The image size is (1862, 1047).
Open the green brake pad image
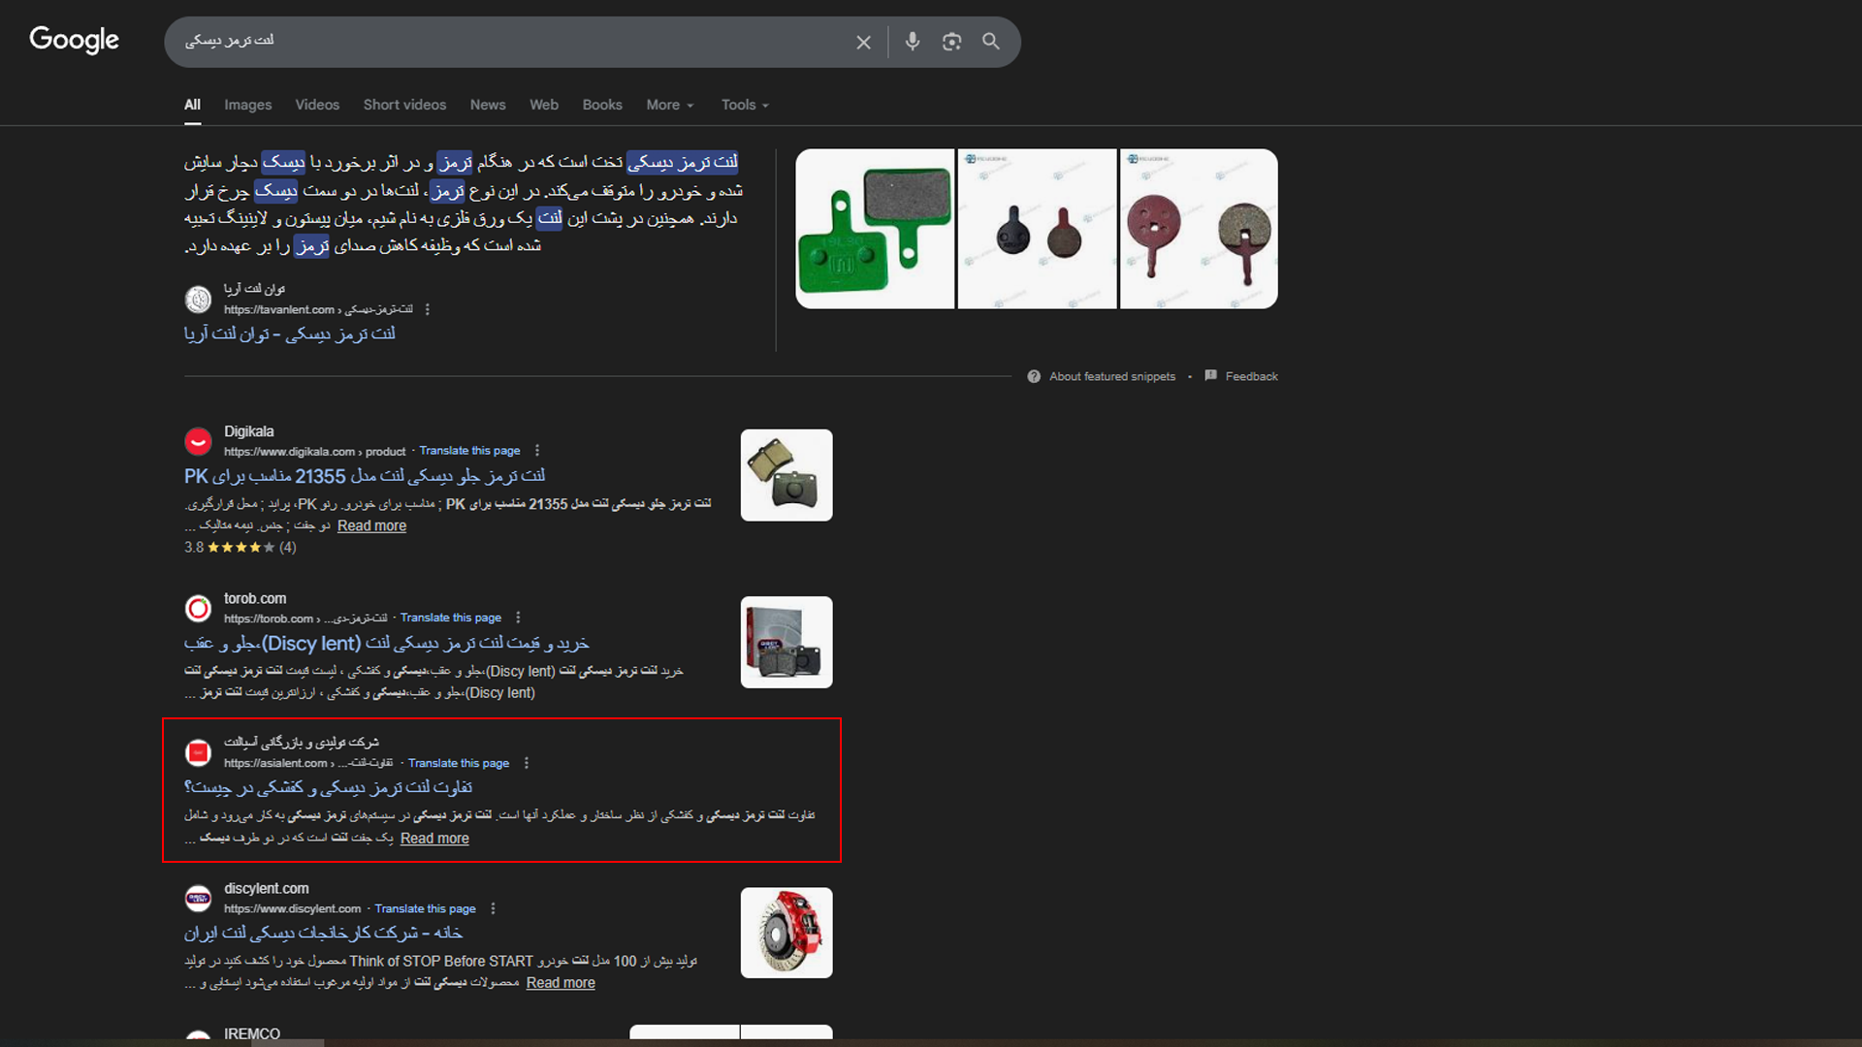(x=875, y=229)
